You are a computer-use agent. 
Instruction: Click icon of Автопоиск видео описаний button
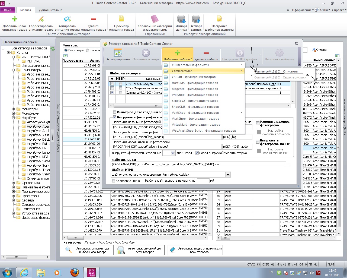172,250
